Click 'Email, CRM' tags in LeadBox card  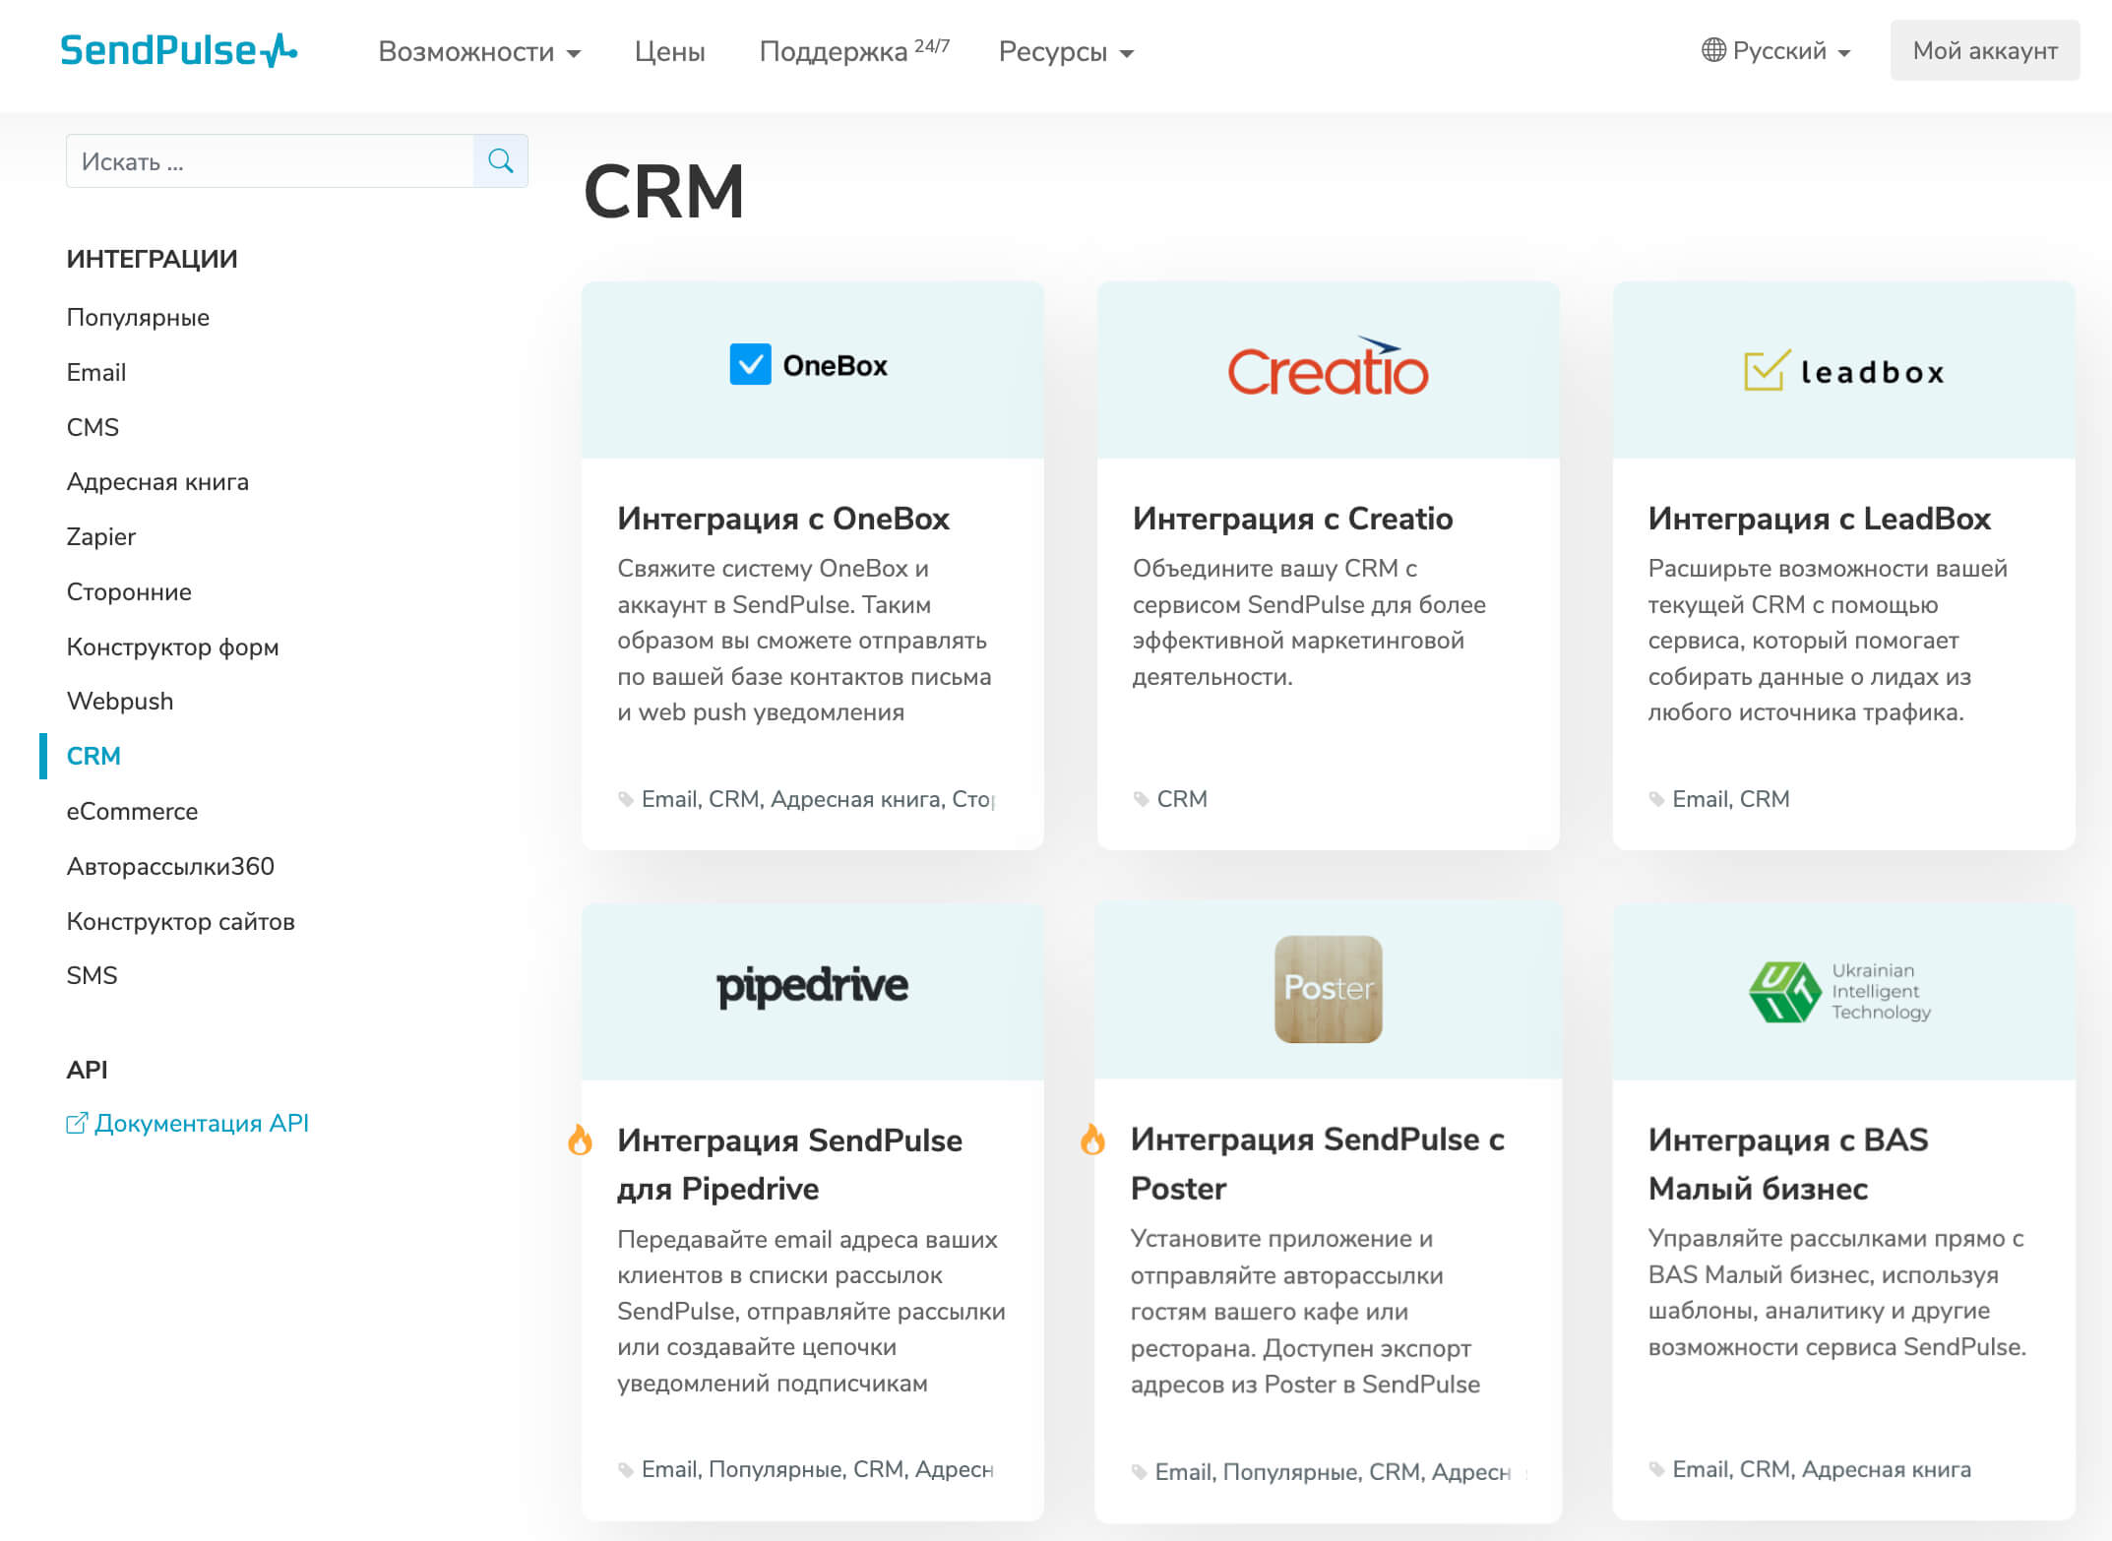pyautogui.click(x=1730, y=799)
